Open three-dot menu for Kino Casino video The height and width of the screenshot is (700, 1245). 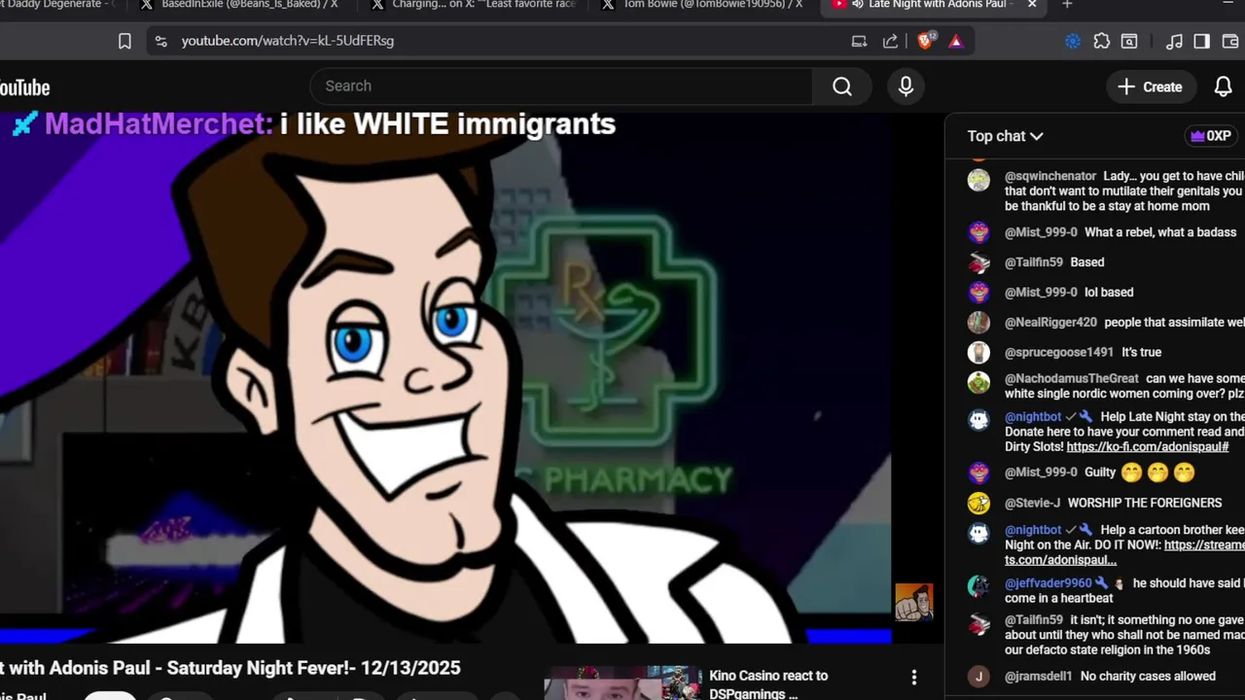click(x=913, y=677)
